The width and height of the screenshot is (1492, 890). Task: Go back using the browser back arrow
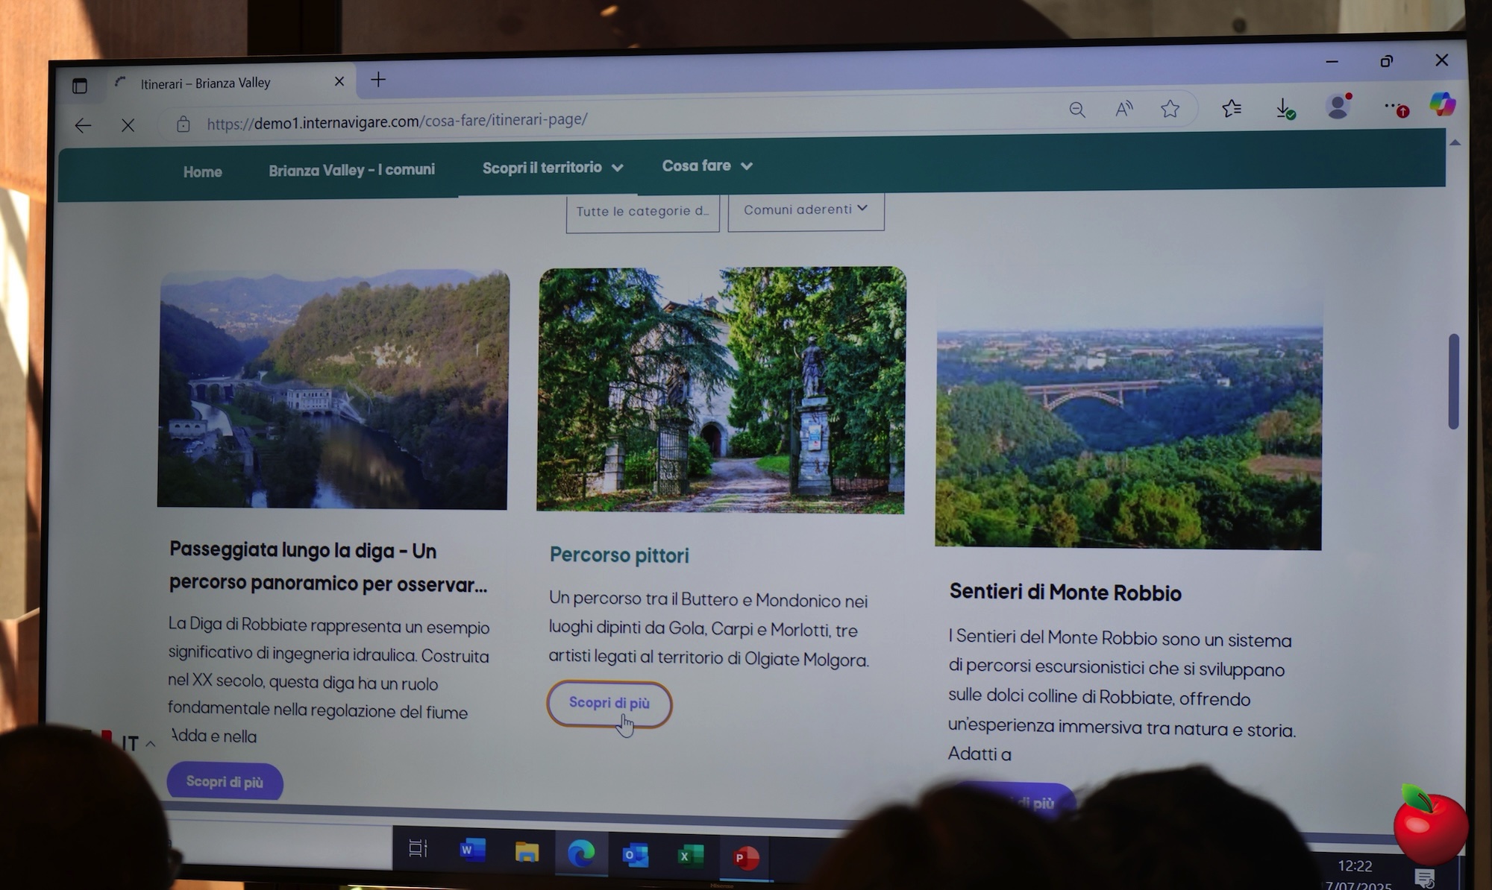(x=83, y=125)
